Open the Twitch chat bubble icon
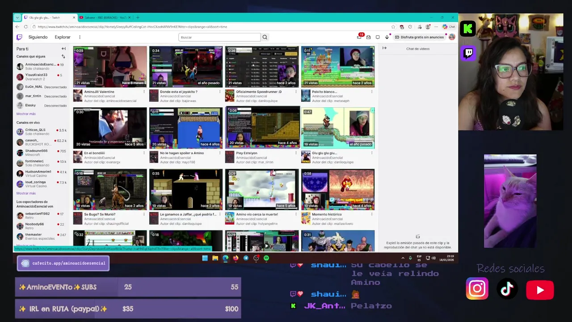Viewport: 572px width, 322px height. (378, 37)
